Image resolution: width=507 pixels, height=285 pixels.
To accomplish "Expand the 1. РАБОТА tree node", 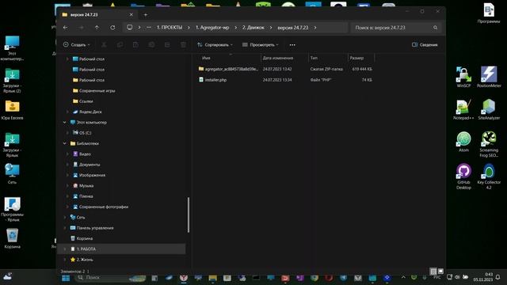I will (x=65, y=249).
